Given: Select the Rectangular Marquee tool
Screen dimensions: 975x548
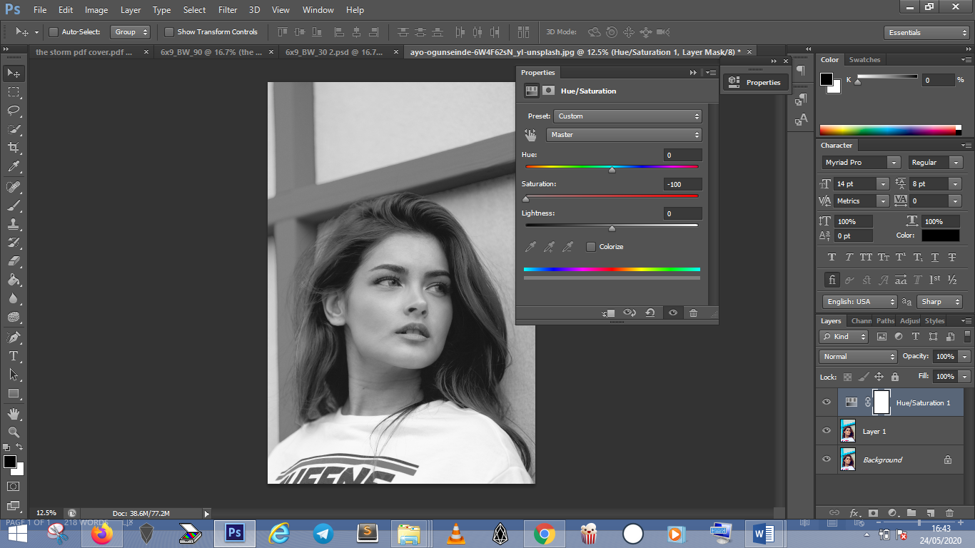Looking at the screenshot, I should tap(14, 92).
